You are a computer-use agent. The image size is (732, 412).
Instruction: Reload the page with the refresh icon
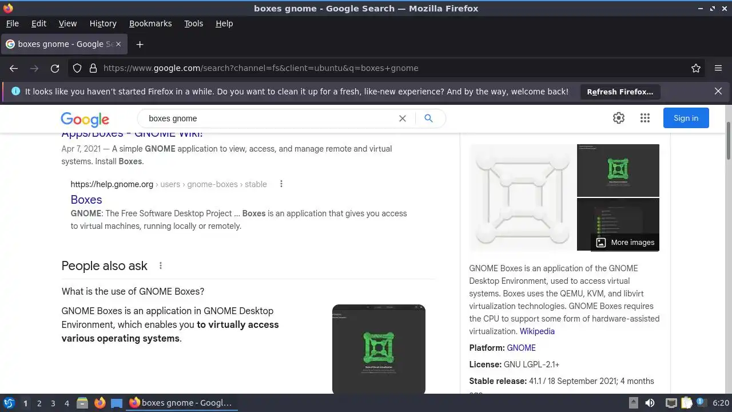[55, 68]
